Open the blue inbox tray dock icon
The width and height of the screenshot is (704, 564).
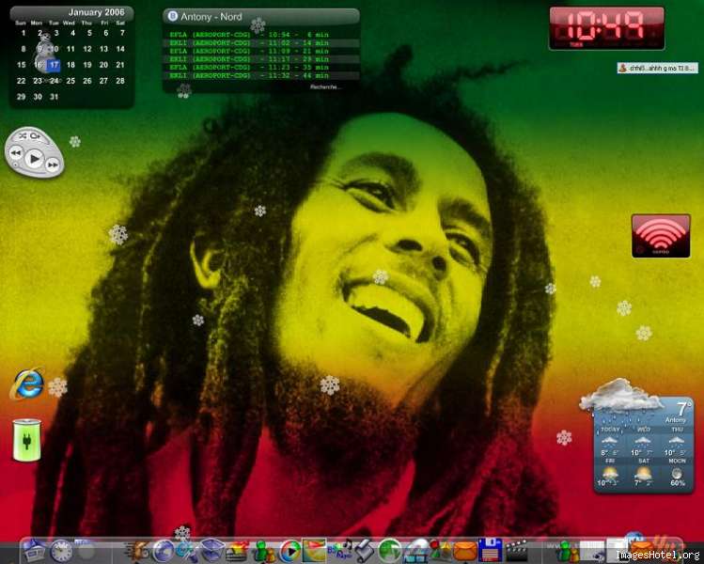pos(211,550)
